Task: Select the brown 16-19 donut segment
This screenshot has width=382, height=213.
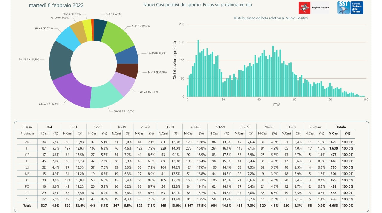Action: 127,71
